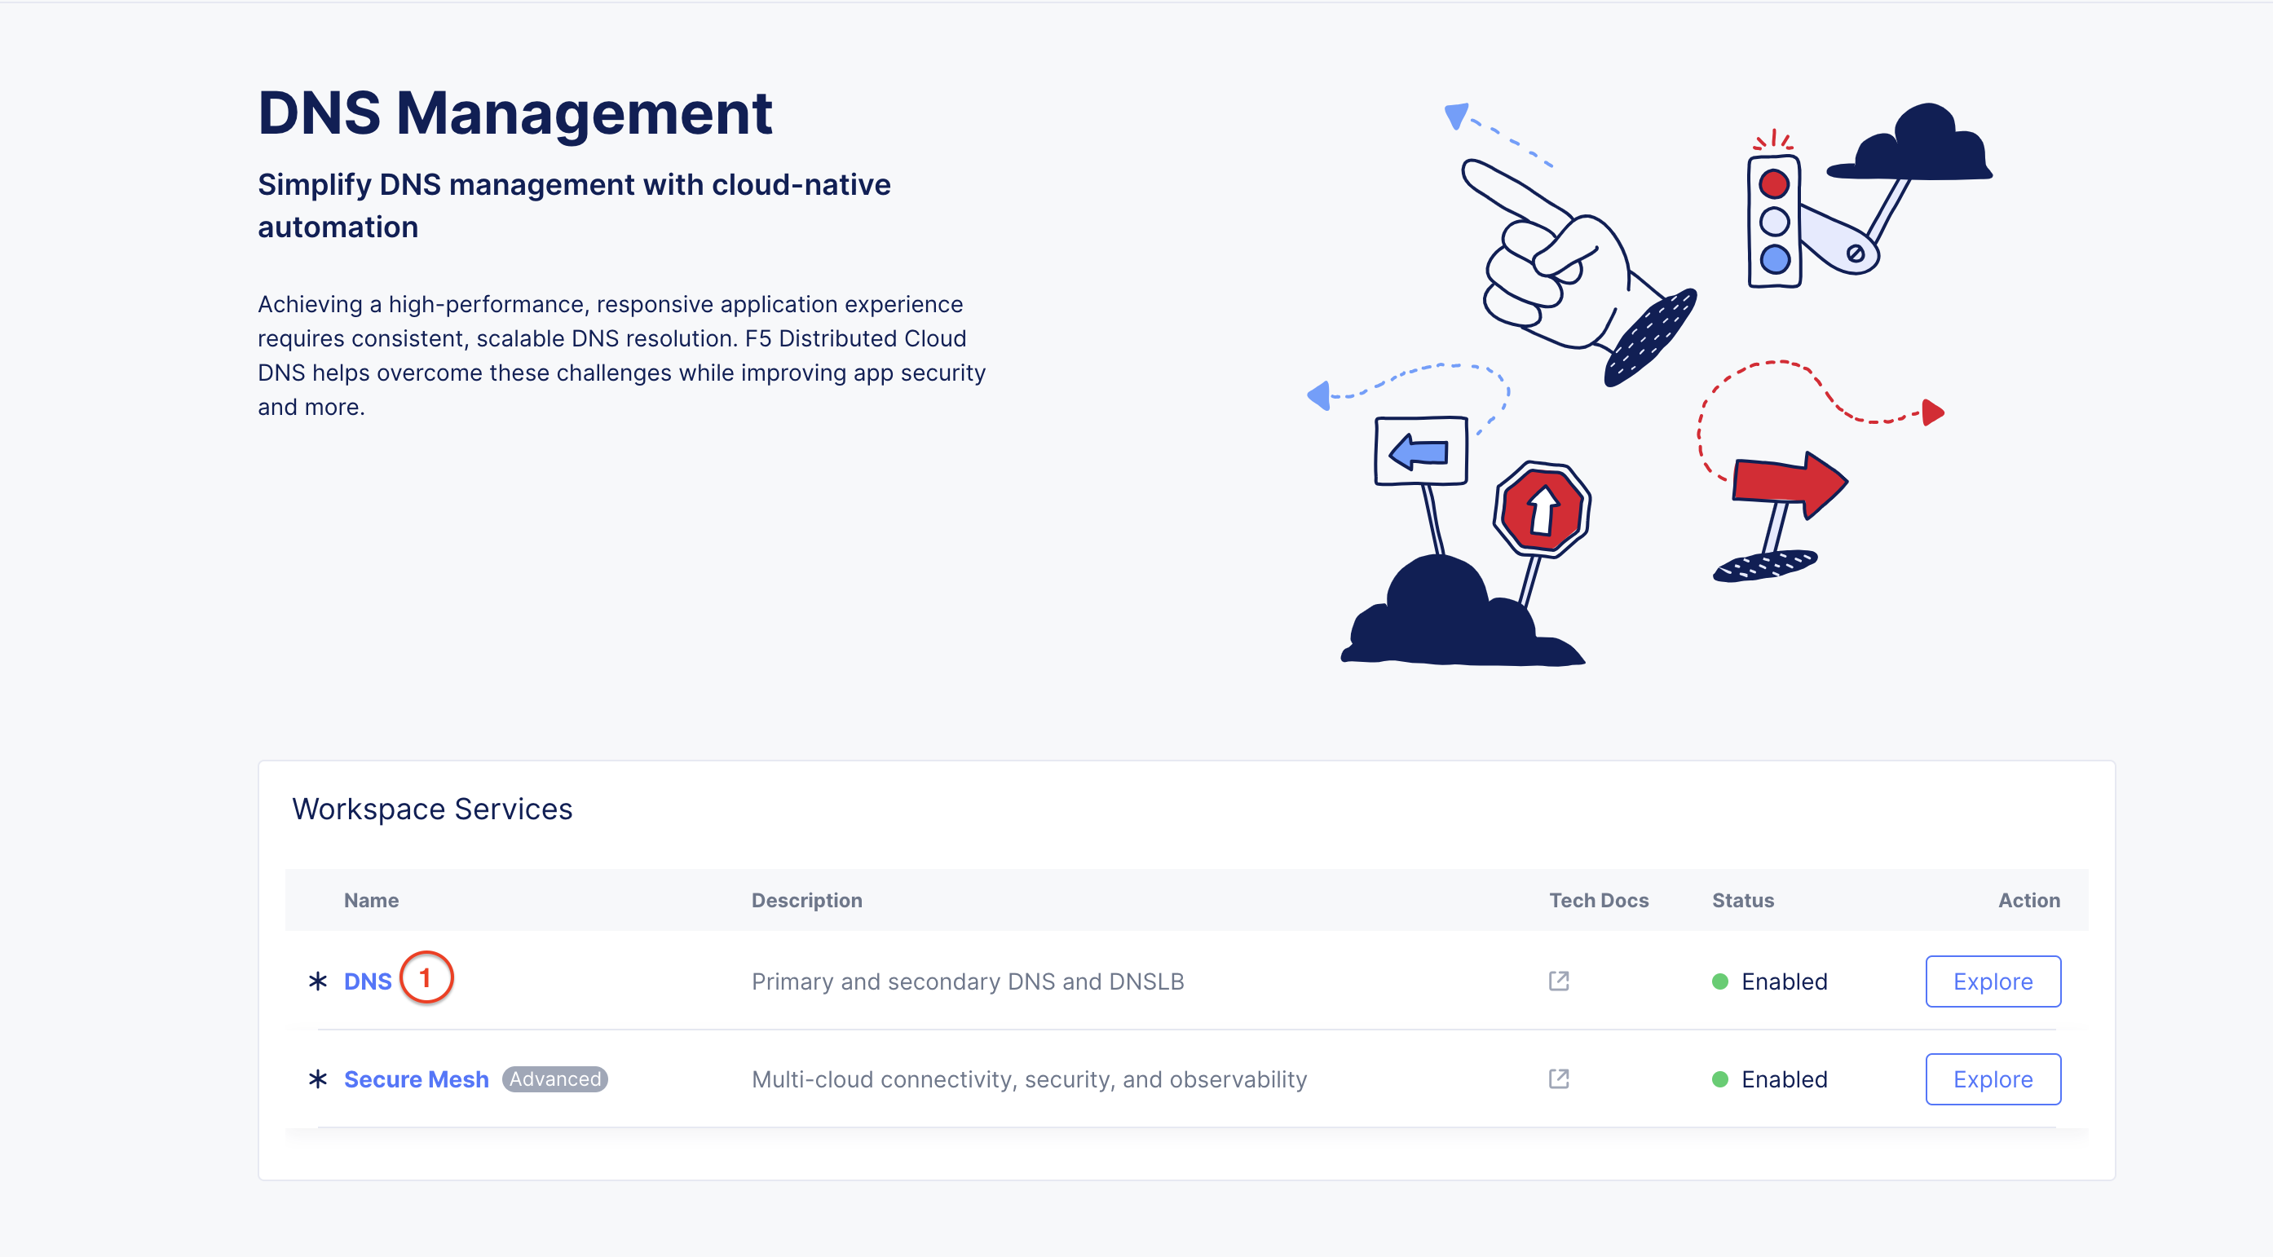Click the green Enabled status dot for DNS

click(x=1718, y=981)
